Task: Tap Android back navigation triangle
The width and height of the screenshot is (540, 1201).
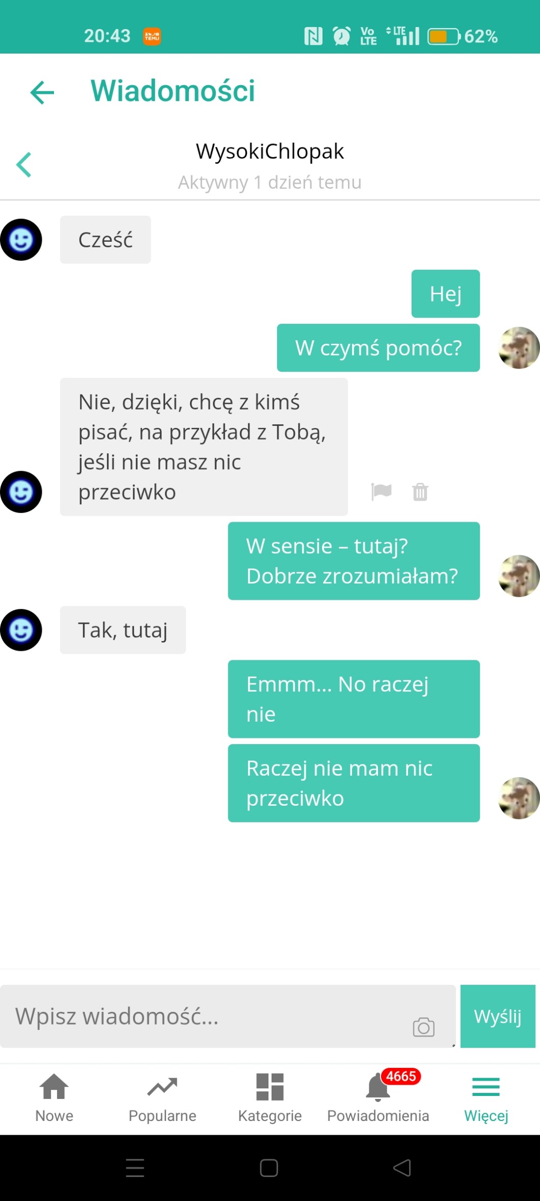Action: 402,1168
